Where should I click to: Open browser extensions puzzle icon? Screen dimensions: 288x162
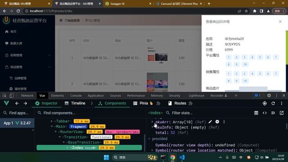pyautogui.click(x=255, y=11)
